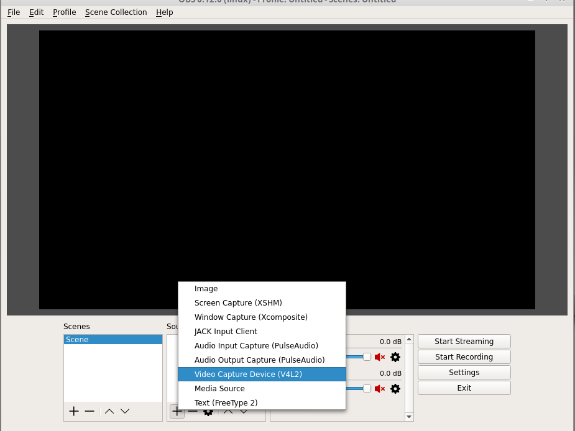
Task: Click the remove source minus icon
Action: [x=193, y=411]
